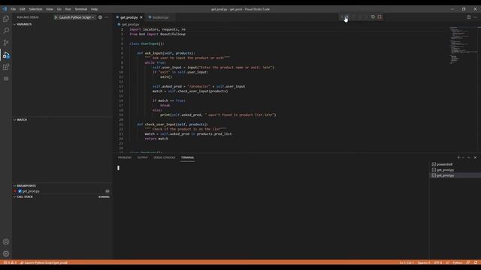Open the Go menu
The height and width of the screenshot is (270, 481).
(59, 9)
